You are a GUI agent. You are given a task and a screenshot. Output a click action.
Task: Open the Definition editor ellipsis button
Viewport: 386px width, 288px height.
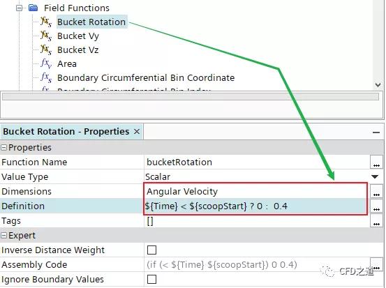(376, 206)
